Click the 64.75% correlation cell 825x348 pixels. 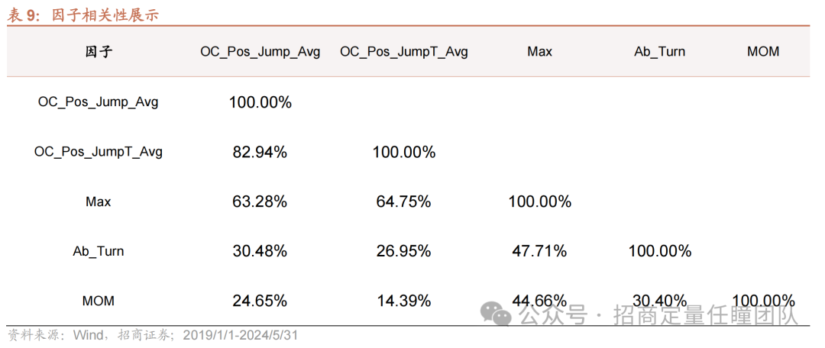tap(403, 202)
